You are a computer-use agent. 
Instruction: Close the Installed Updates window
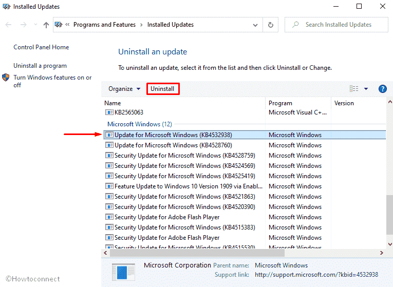coord(383,6)
